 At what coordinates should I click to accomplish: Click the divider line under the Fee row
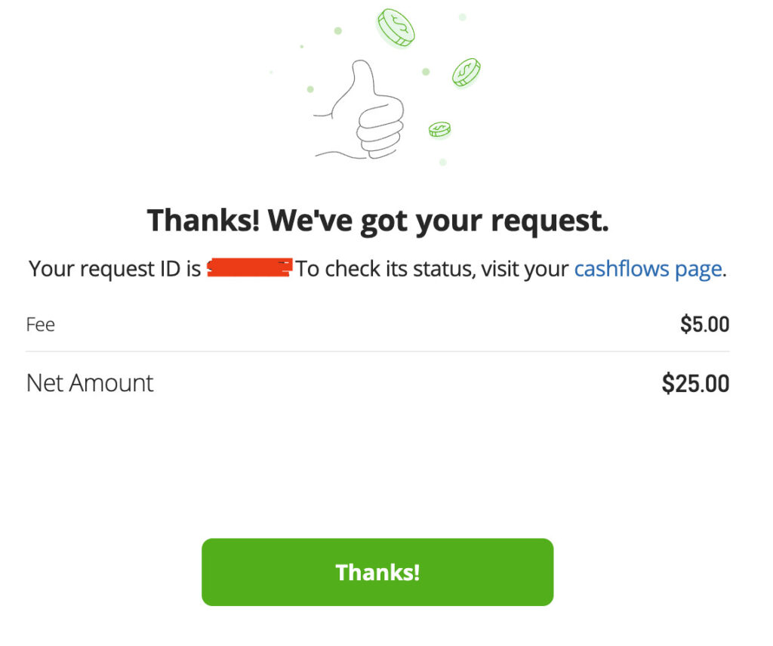[377, 351]
